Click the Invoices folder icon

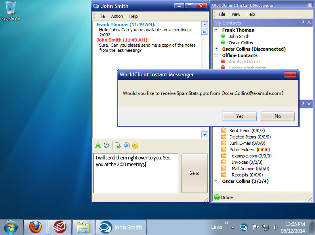(223, 162)
